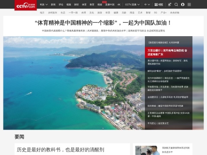Go to the 体育 section
Screen dimensions: 207x155
[84, 5]
